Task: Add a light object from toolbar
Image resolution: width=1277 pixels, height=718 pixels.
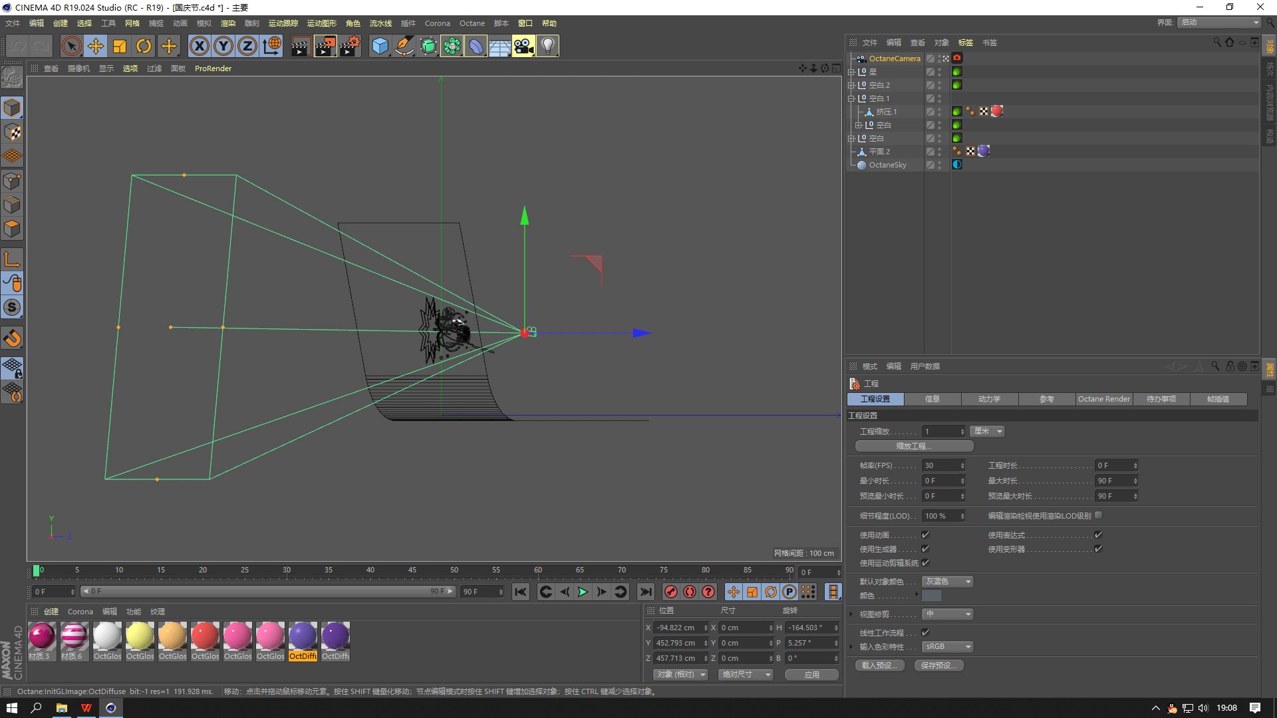Action: coord(547,46)
